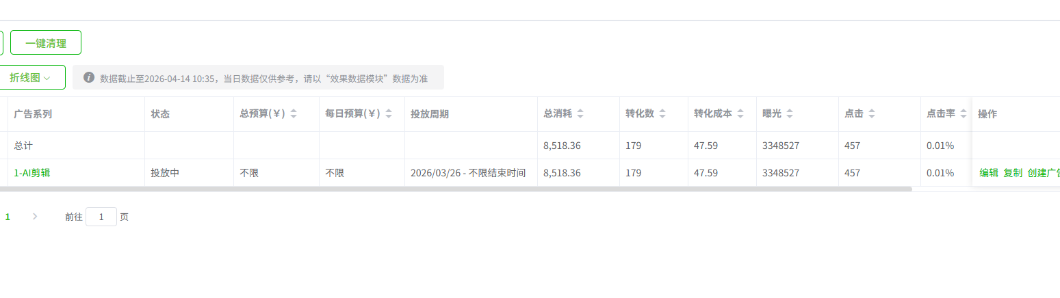Click 编辑 for the 1-AI剪辑 campaign

click(x=989, y=173)
